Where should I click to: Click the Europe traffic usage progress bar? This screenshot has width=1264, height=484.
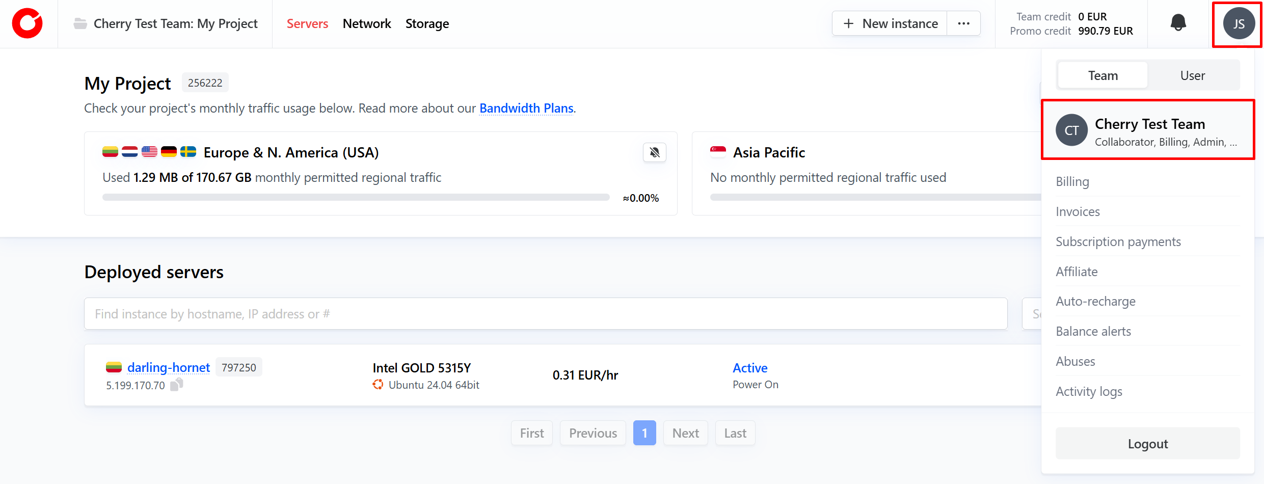pyautogui.click(x=356, y=197)
